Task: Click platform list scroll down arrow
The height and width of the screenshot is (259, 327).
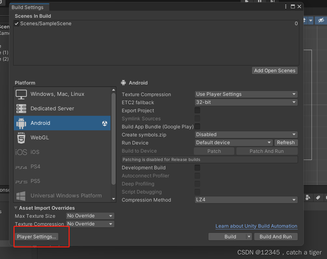Action: pyautogui.click(x=113, y=199)
